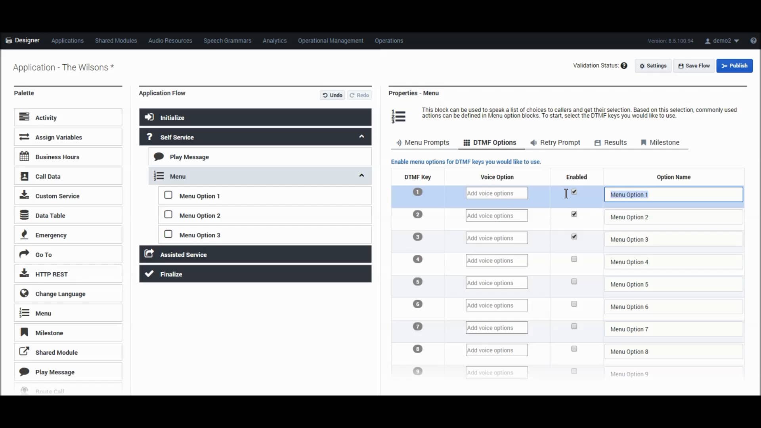Enable the checkbox for DTMF key 4
The image size is (761, 428).
574,259
